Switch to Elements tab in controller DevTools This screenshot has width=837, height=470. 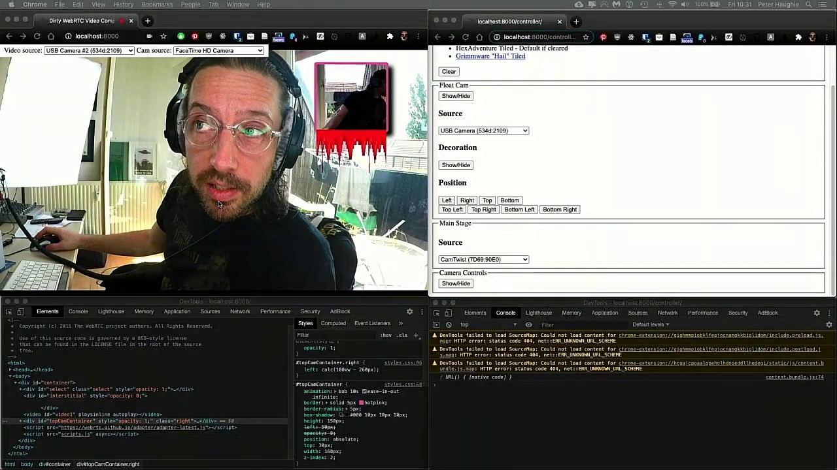point(475,313)
